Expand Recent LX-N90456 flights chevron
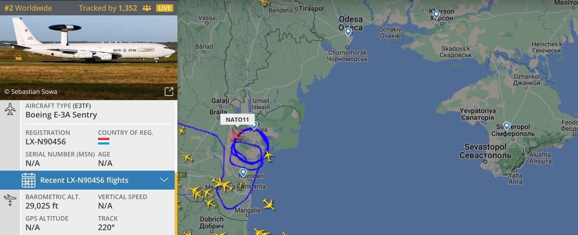This screenshot has height=235, width=578. pos(164,180)
